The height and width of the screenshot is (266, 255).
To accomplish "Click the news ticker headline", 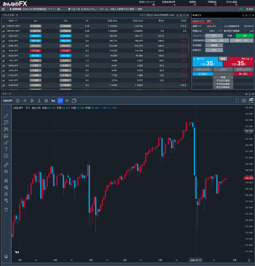I will coord(105,9).
